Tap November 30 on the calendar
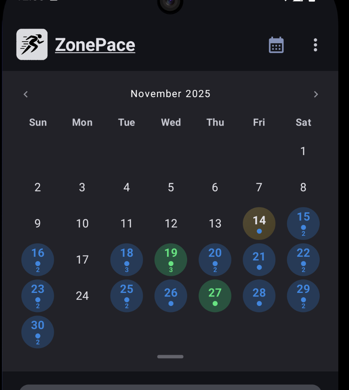Viewport: 349px width, 390px height. [x=38, y=332]
